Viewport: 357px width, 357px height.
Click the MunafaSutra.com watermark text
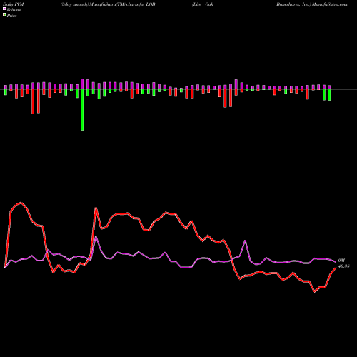pyautogui.click(x=330, y=4)
